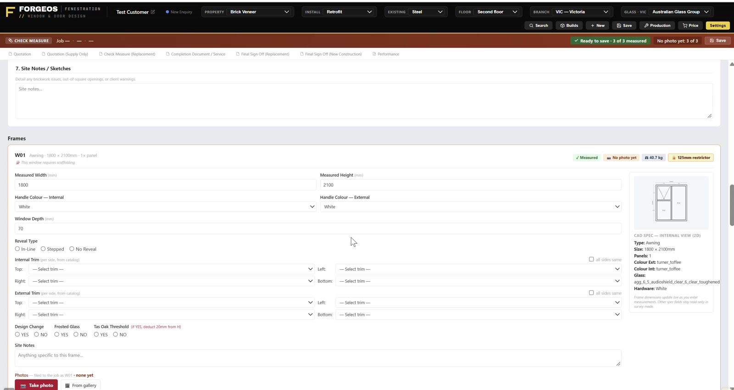Open Completion Document / Service tab
734x390 pixels.
pos(196,54)
